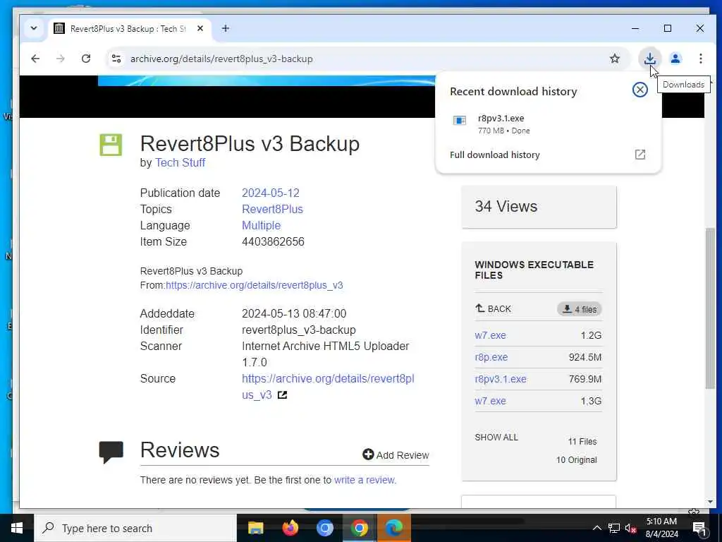The image size is (722, 542).
Task: Open the From: archive.org revert8plus_v3 link
Action: coord(254,285)
